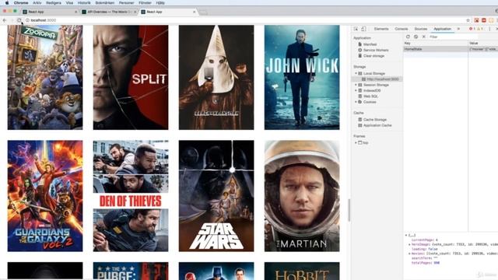Open the Historik menu
The image size is (498, 280).
click(x=84, y=2)
